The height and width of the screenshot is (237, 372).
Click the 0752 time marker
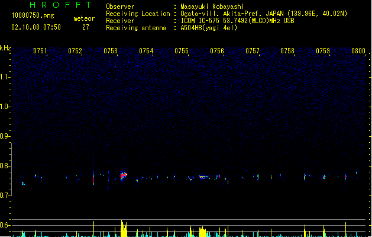pos(75,51)
